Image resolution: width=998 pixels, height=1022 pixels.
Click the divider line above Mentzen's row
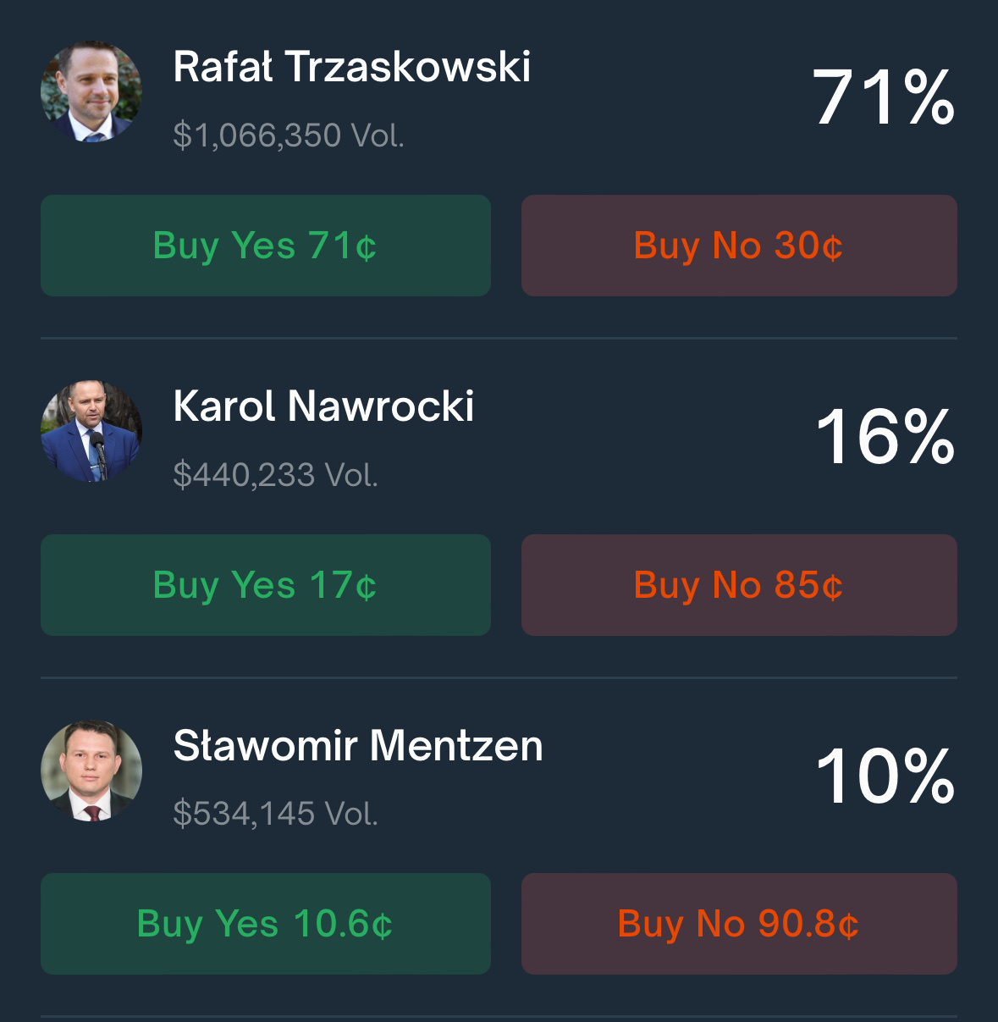(x=499, y=677)
